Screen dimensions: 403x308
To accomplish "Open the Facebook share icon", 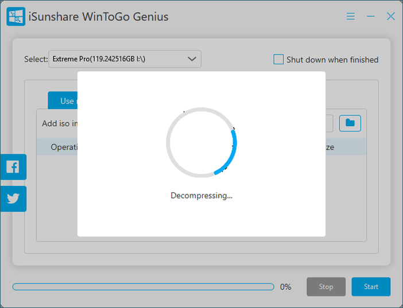I will 13,167.
